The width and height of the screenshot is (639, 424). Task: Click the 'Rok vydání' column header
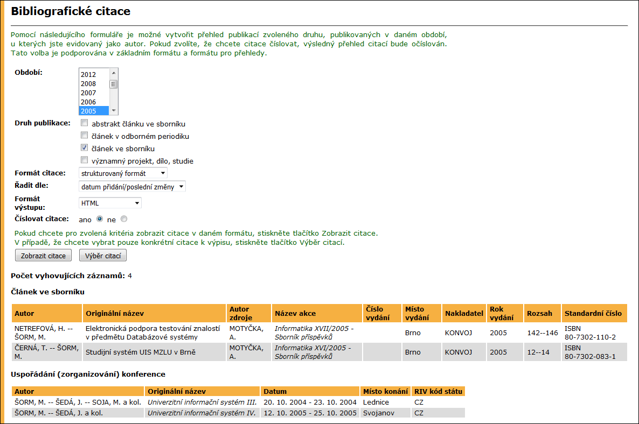505,313
